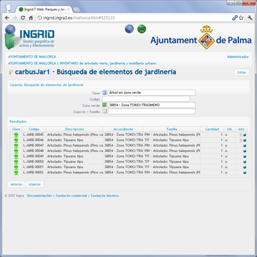This screenshot has height=257, width=257.
Task: Open the Especie / Familia selector icon
Action: (104, 111)
